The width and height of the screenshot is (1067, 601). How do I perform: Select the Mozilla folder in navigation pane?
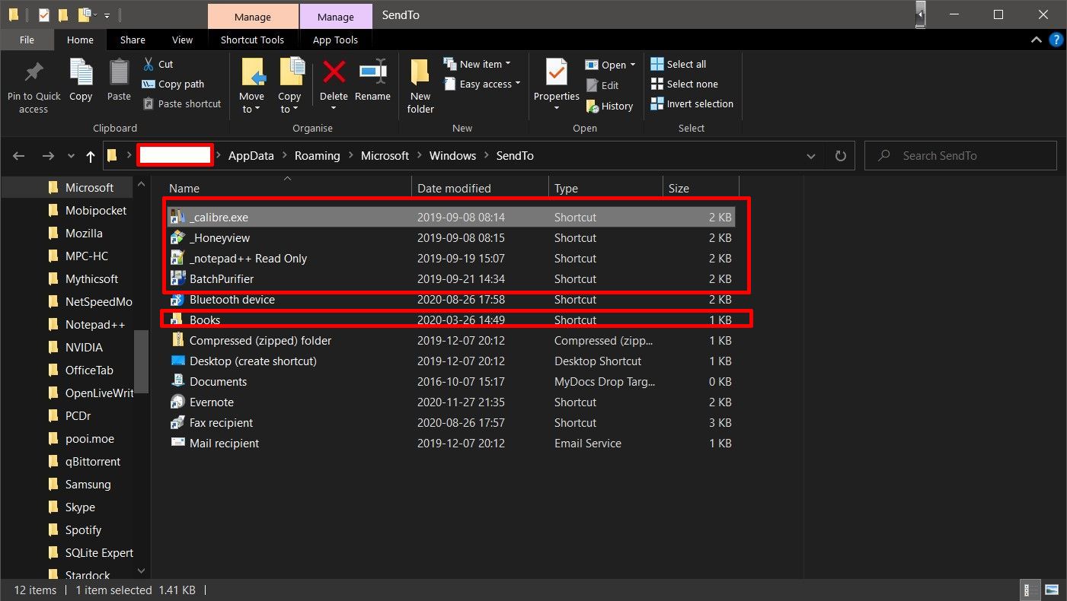[84, 234]
